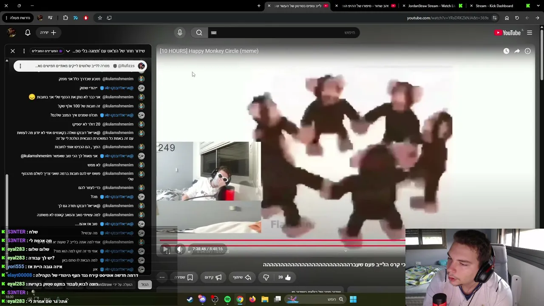Image resolution: width=544 pixels, height=306 pixels.
Task: Open the media control playlist icon in toolbar
Action: coord(50,18)
